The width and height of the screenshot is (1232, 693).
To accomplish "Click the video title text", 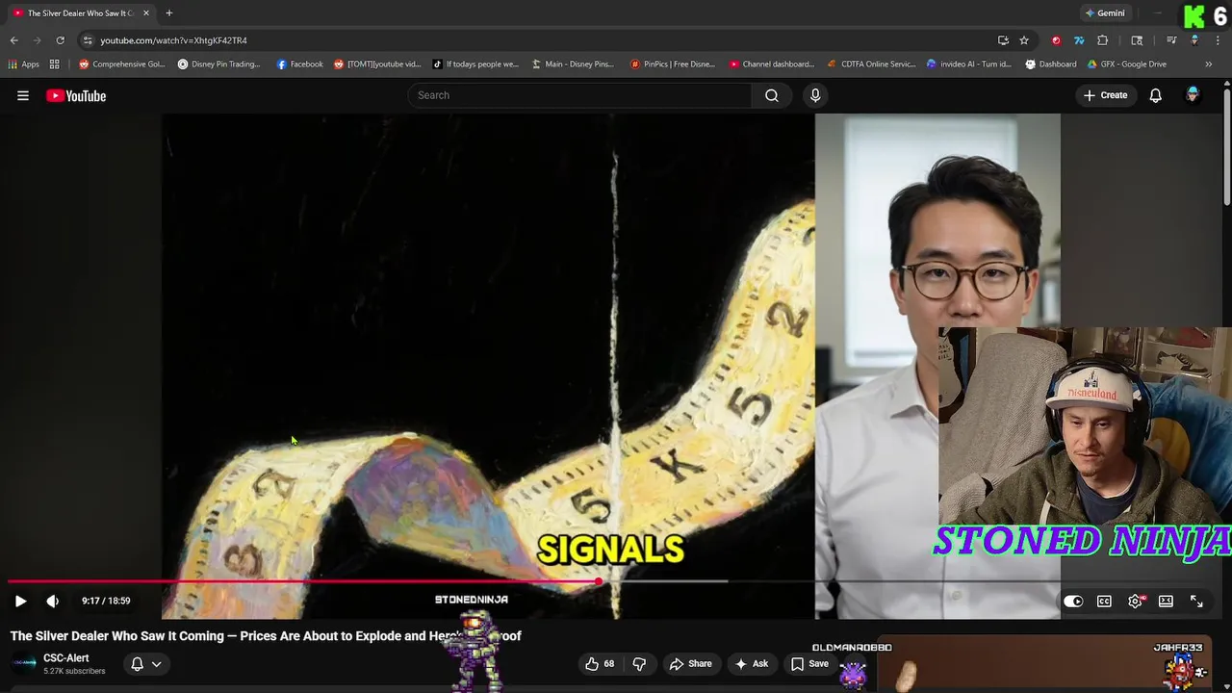I will 266,636.
